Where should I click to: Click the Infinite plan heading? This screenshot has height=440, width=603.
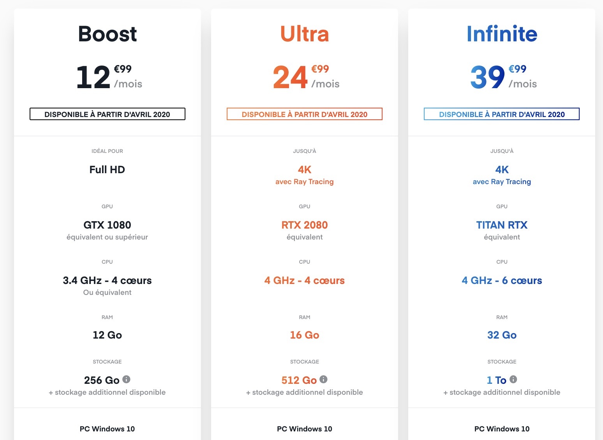pos(502,34)
